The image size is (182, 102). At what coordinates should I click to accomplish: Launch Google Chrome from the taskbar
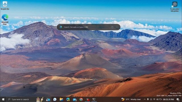click(x=81, y=99)
